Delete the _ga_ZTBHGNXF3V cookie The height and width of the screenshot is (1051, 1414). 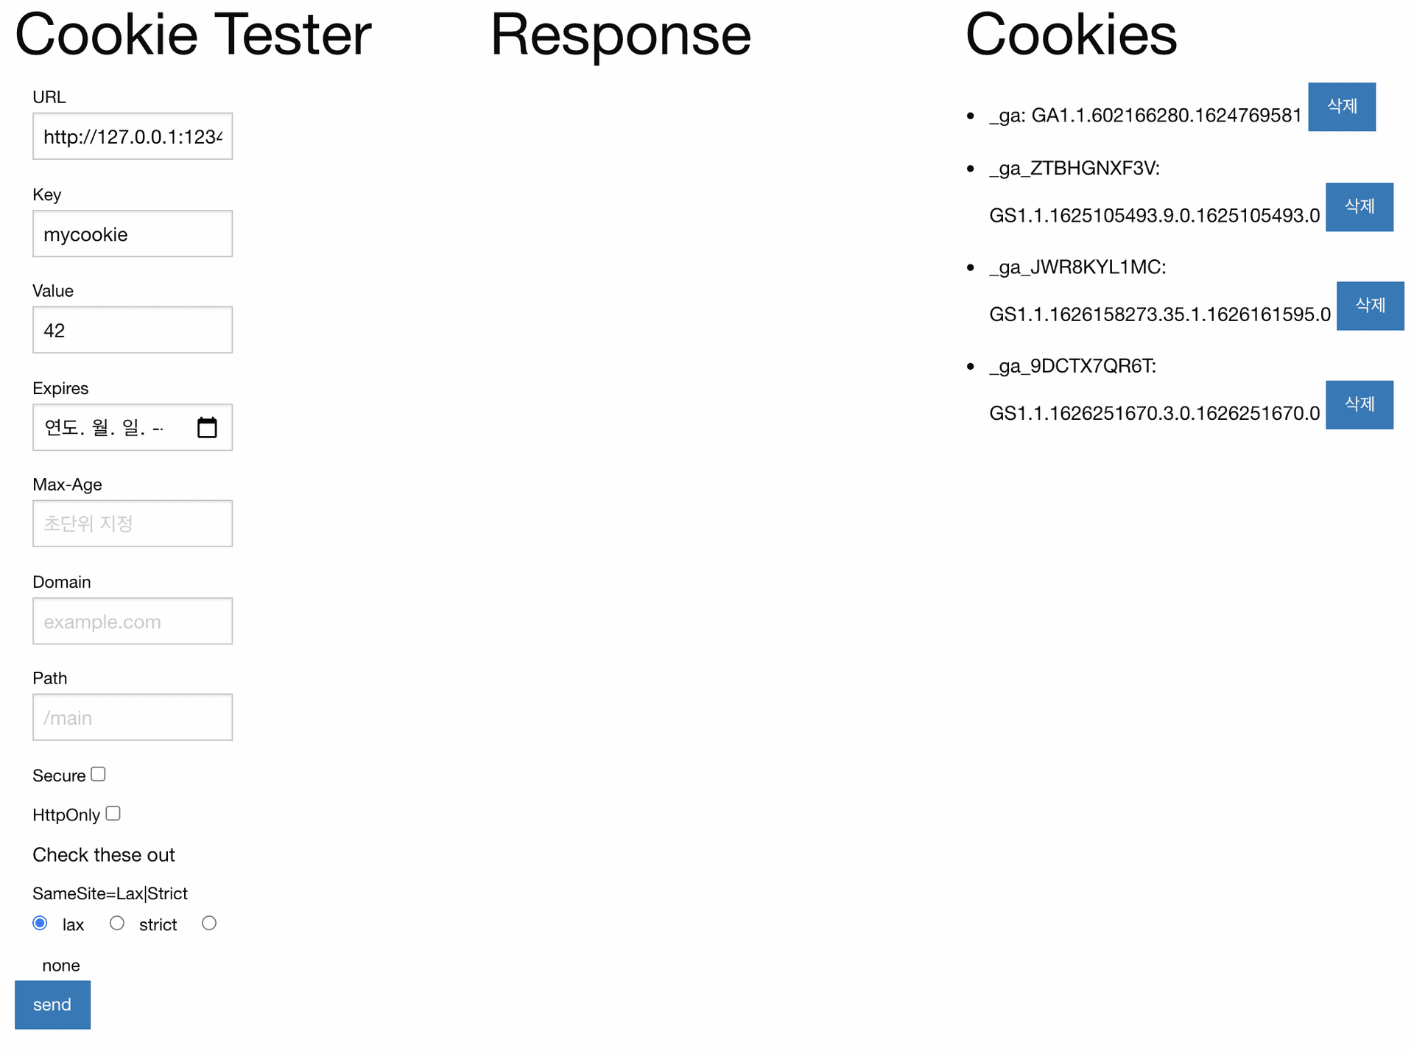point(1360,207)
